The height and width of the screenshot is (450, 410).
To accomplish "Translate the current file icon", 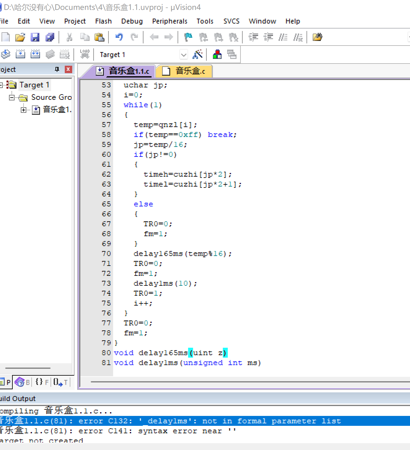I will [x=5, y=54].
